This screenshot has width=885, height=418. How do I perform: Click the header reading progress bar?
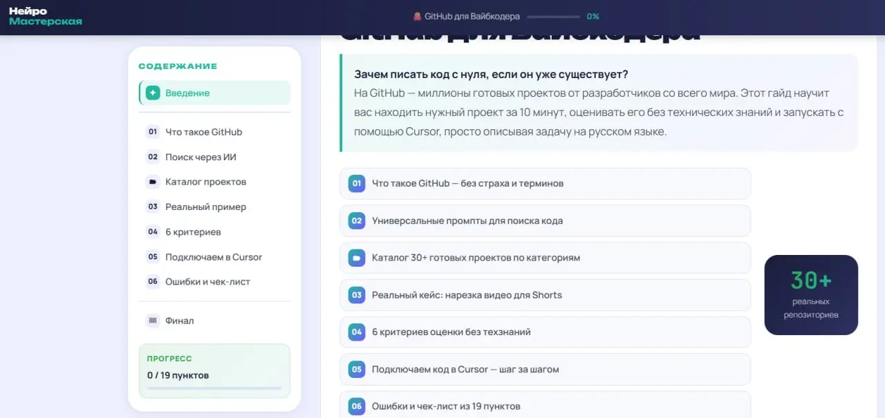(x=554, y=17)
